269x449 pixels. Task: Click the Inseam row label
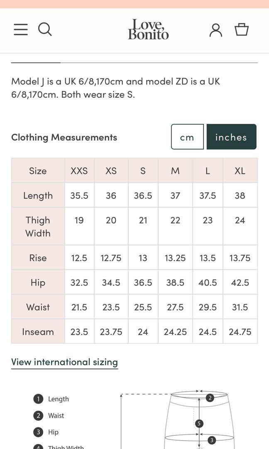(x=38, y=332)
